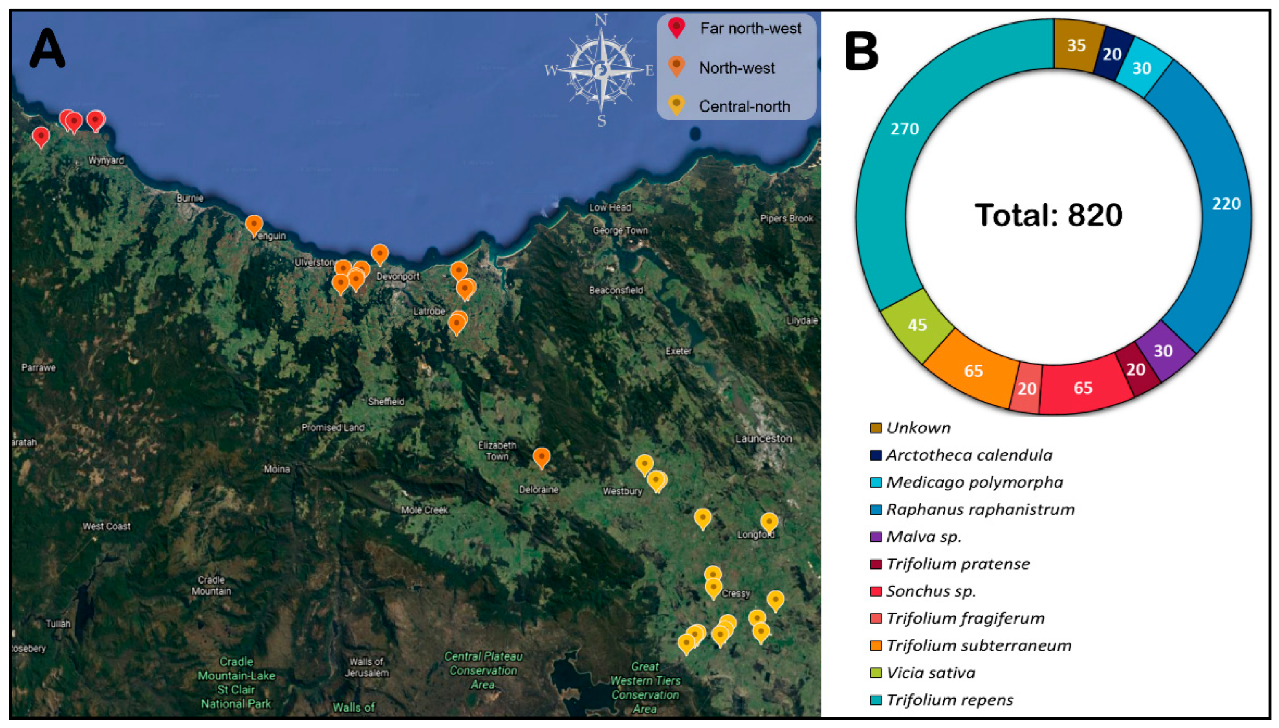
Task: Select the orange pin beside Penguin
Action: pos(254,226)
